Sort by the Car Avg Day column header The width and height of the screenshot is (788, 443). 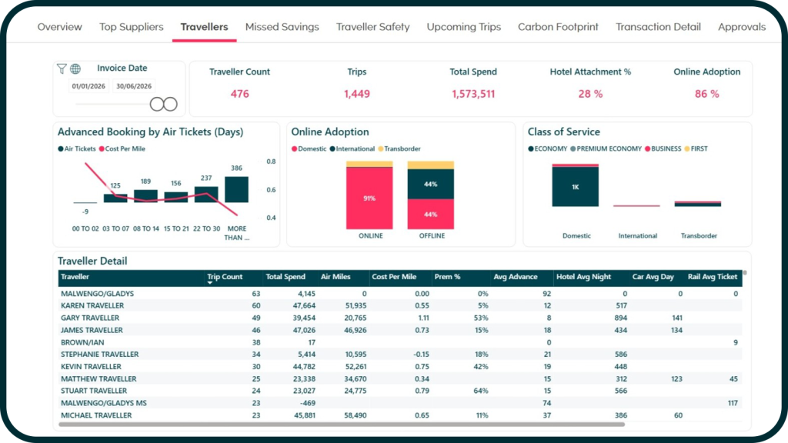click(x=653, y=277)
